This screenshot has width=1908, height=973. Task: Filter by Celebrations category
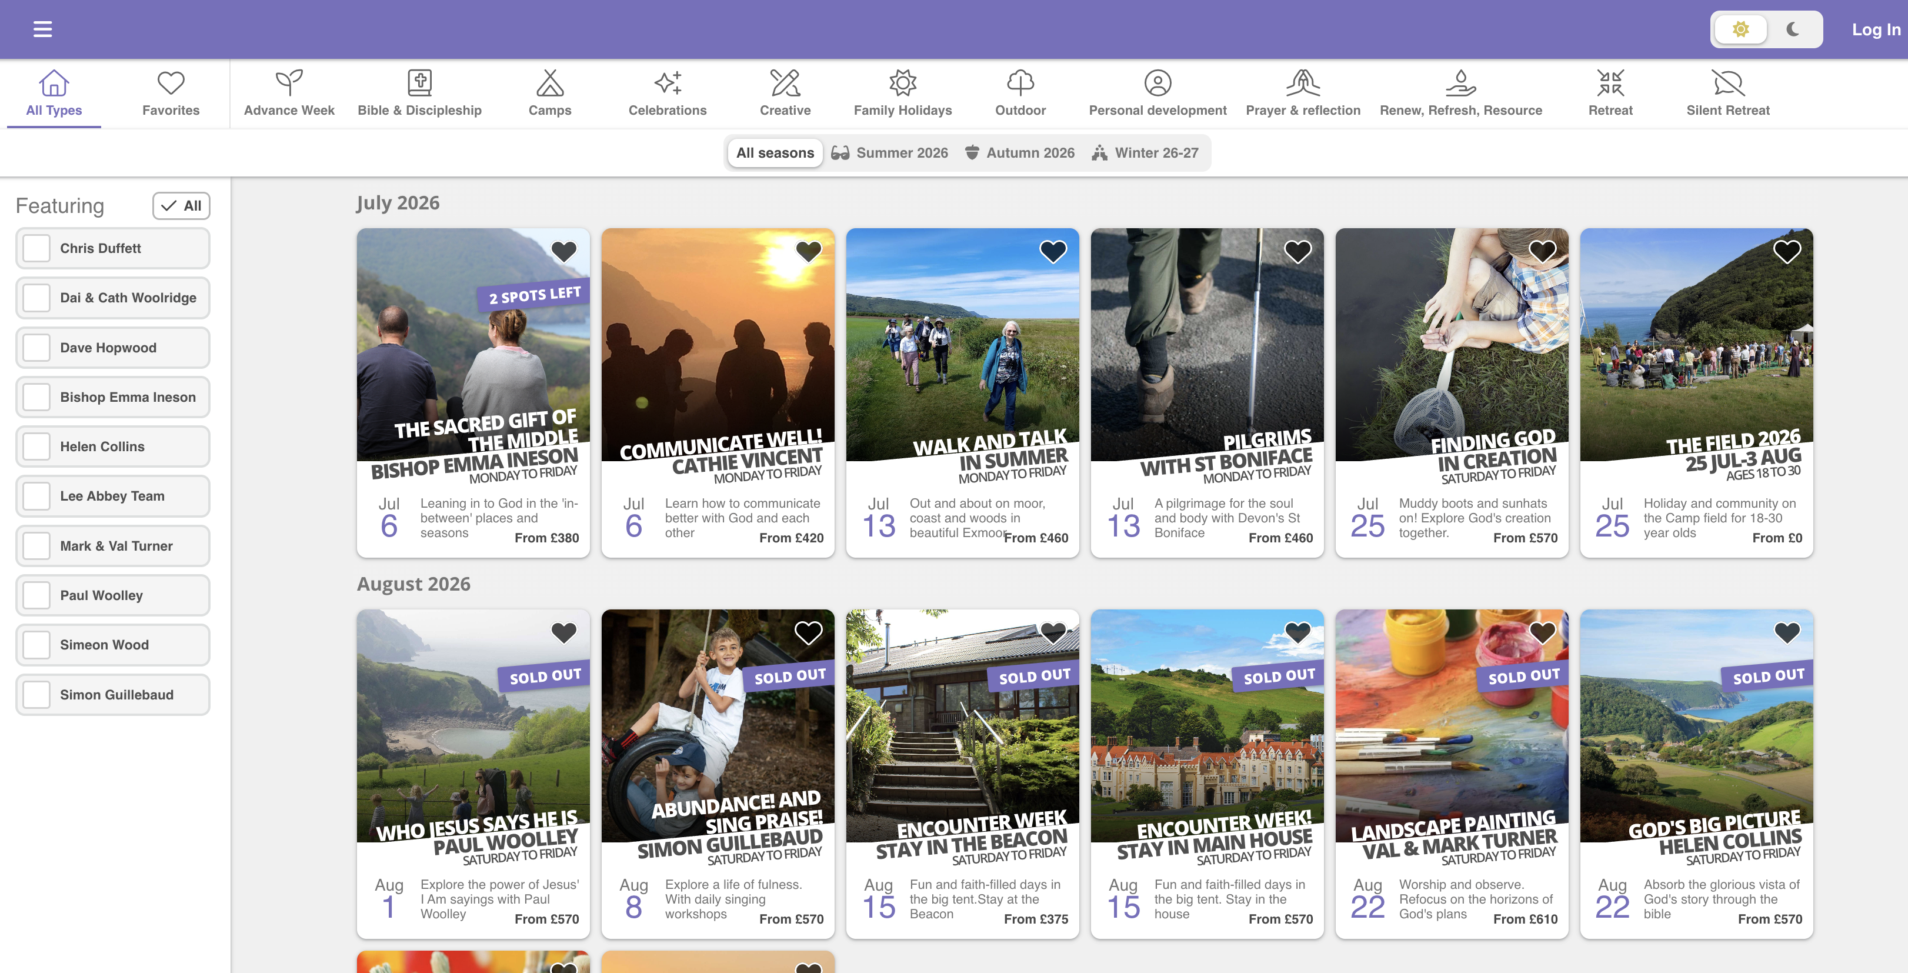pos(668,94)
